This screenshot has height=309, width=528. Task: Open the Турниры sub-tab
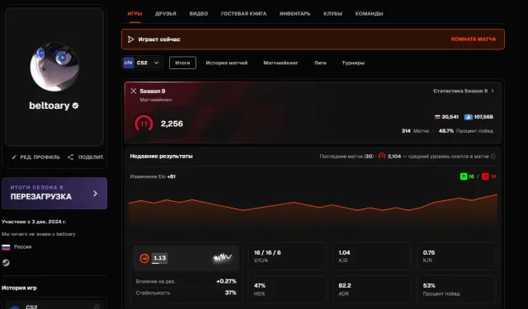point(353,63)
